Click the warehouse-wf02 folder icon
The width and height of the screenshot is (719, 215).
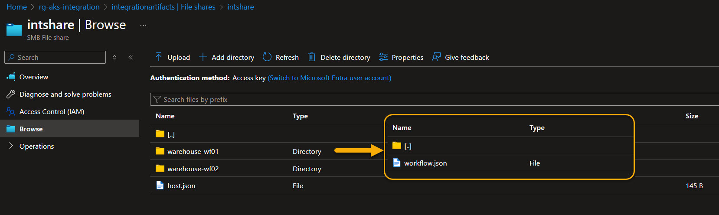coord(160,169)
